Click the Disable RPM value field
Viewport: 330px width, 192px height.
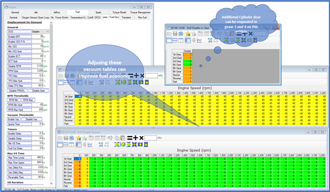pyautogui.click(x=37, y=66)
